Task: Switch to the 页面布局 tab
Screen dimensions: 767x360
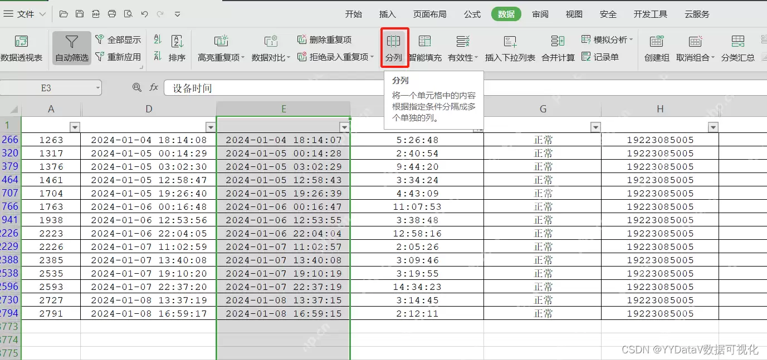Action: (x=429, y=14)
